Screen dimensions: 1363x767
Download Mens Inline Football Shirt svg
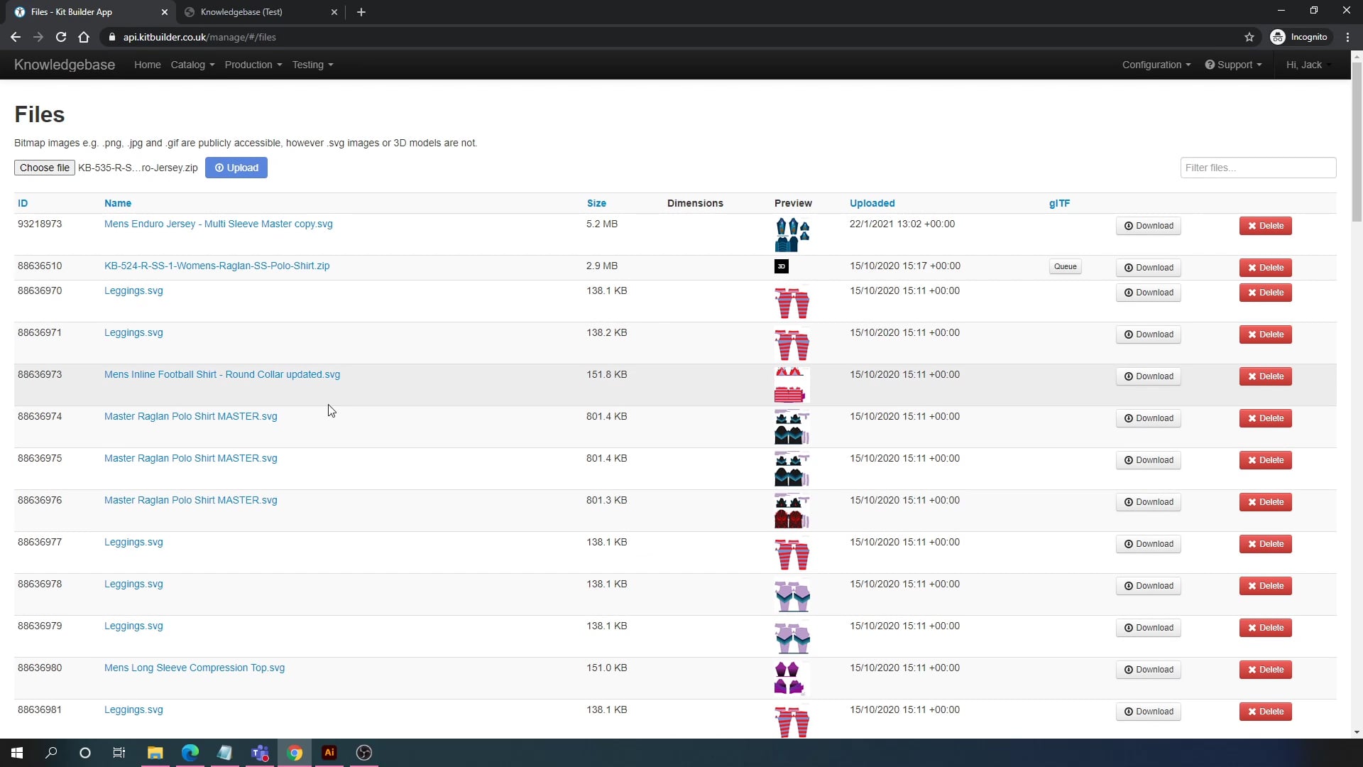click(1148, 376)
